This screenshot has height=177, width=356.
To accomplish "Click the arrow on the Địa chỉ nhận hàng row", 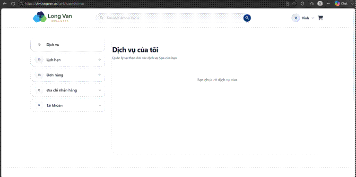I will [99, 90].
